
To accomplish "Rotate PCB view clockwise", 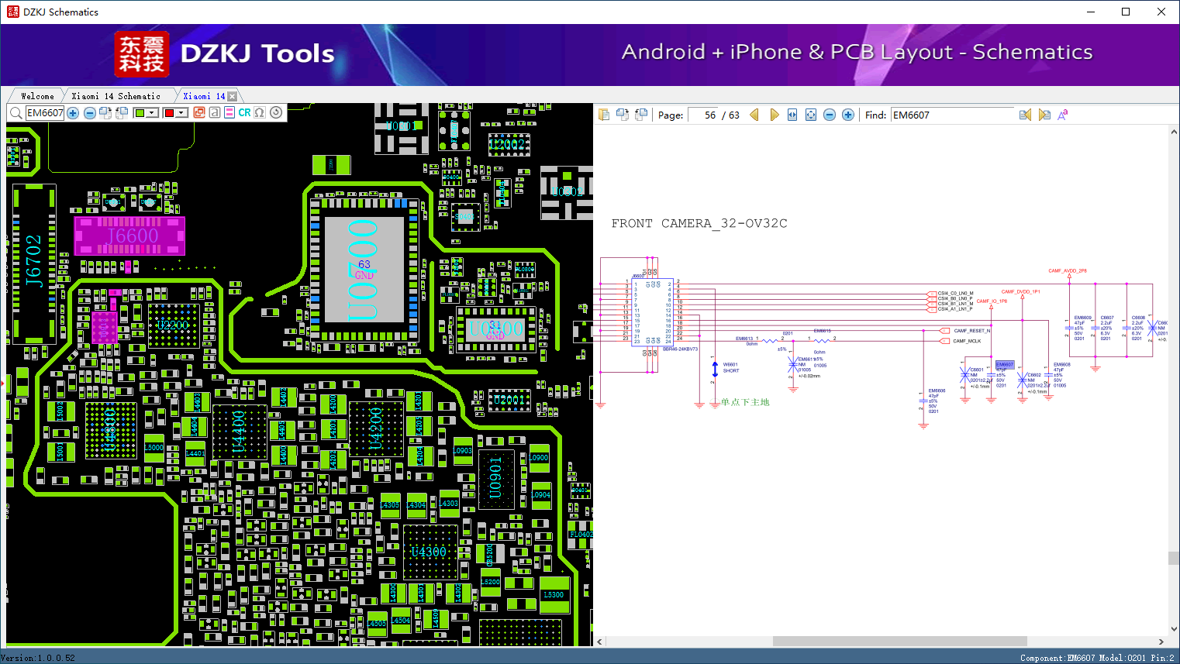I will tap(105, 113).
